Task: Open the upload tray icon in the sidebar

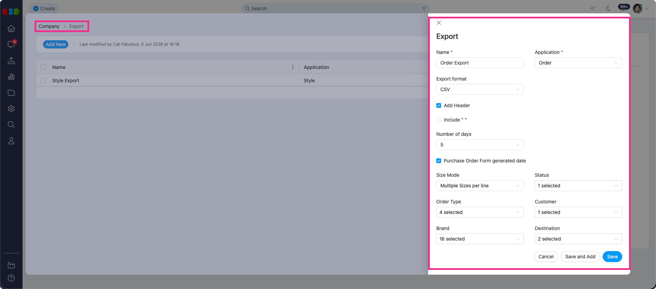Action: 11,60
